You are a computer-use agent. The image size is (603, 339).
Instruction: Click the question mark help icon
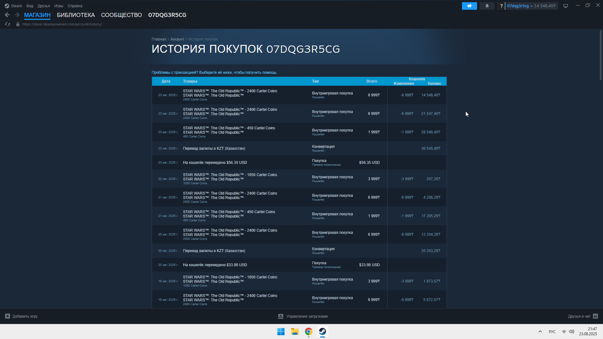tap(501, 6)
